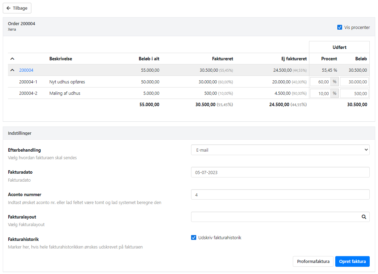The height and width of the screenshot is (274, 378).
Task: Edit percent field for Nyt udhus opføres
Action: [x=320, y=82]
